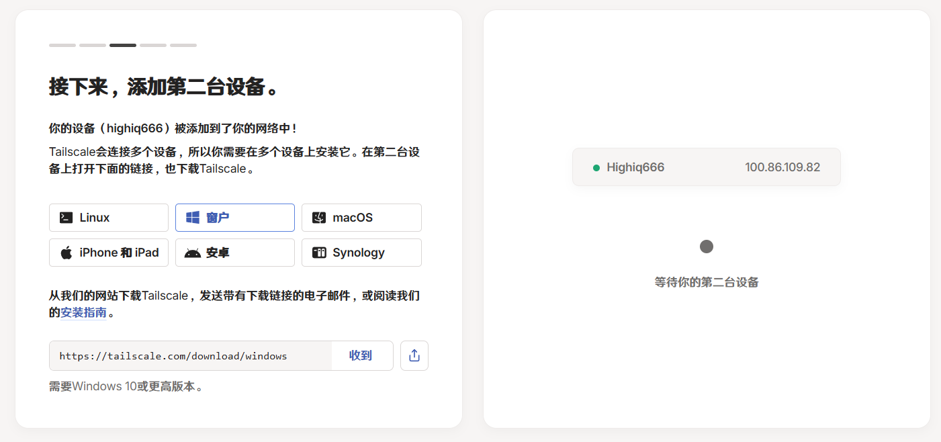The height and width of the screenshot is (442, 941).
Task: Click the Highiq666 device name
Action: pos(635,167)
